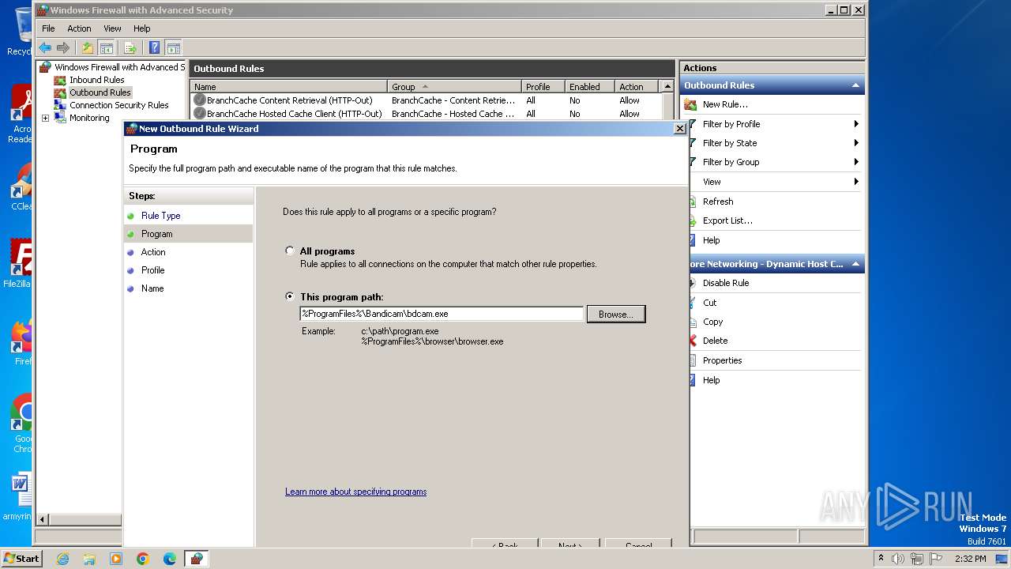The image size is (1011, 569).
Task: Select Name step in wizard steps
Action: (x=152, y=288)
